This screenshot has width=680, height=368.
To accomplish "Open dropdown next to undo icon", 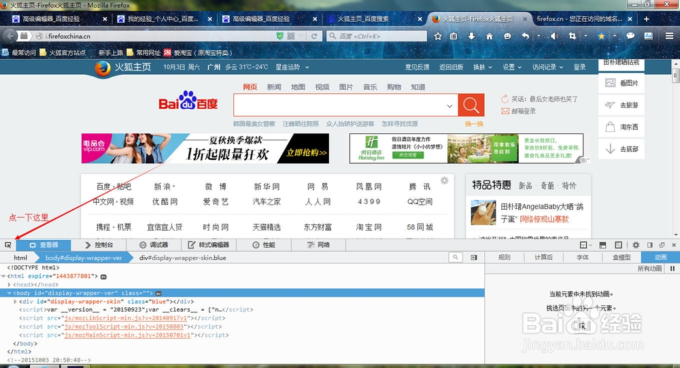I will pyautogui.click(x=539, y=36).
